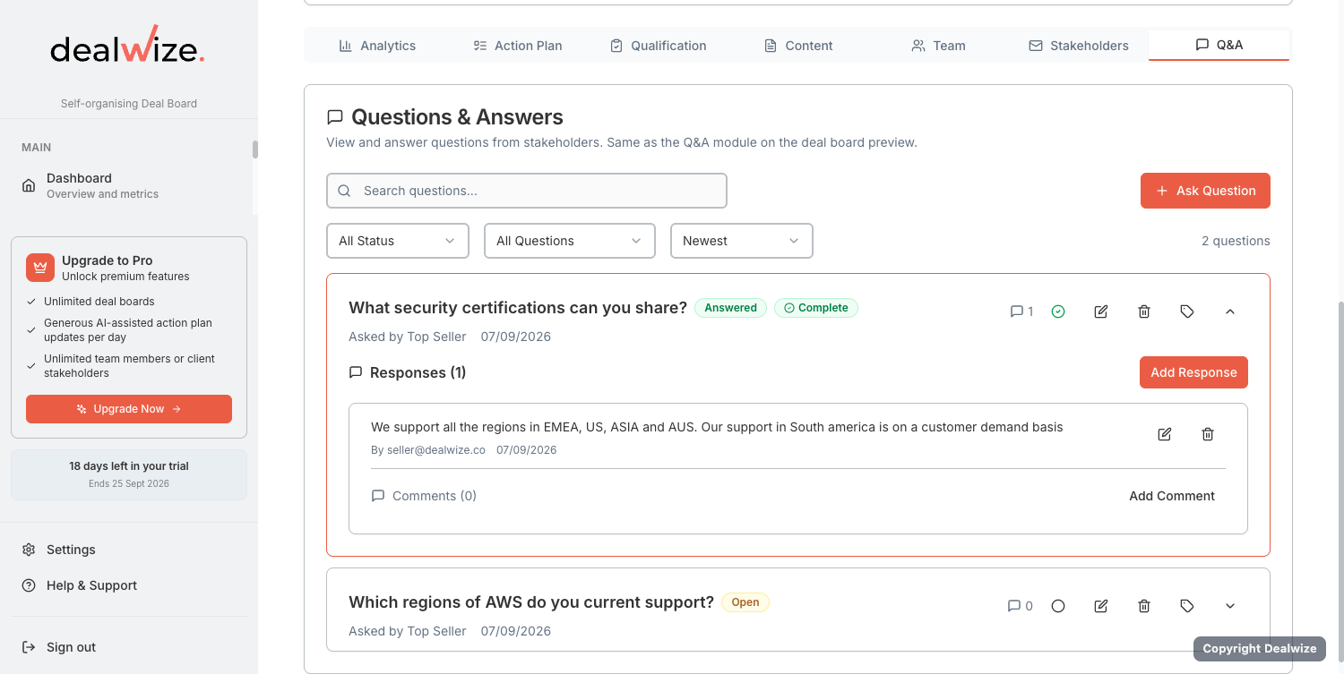The image size is (1344, 674).
Task: Click the sidebar scrollbar handle
Action: coord(255,149)
